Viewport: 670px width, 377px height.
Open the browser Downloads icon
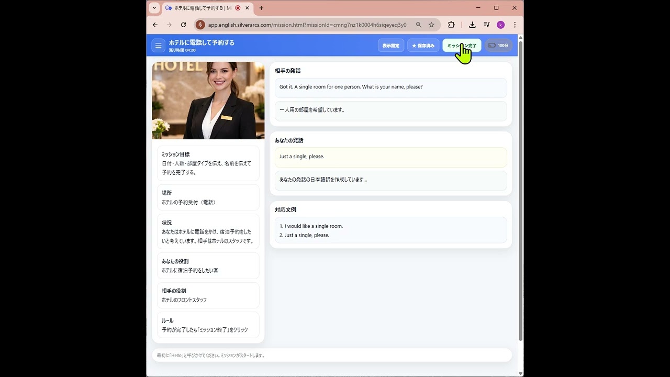coord(472,25)
